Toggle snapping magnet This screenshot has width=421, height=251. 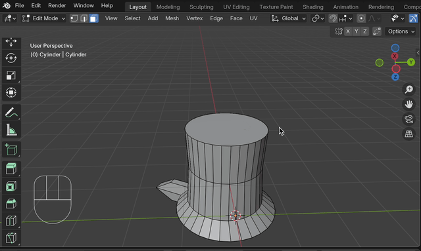(x=333, y=18)
